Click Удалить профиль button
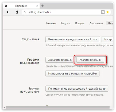Screen dimensions: 116x112 coord(90,60)
